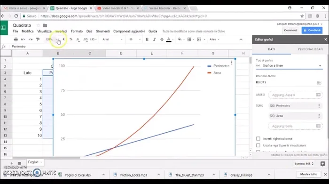329x184 pixels.
Task: Switch to the PERSONALIZZATI tab
Action: 310,49
